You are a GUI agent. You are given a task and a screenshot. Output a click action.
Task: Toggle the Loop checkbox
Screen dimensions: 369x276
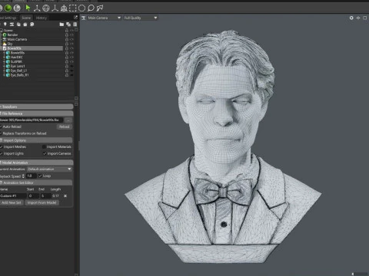click(40, 176)
